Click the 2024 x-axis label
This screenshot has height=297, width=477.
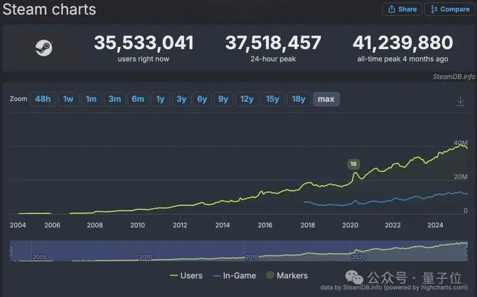point(435,225)
